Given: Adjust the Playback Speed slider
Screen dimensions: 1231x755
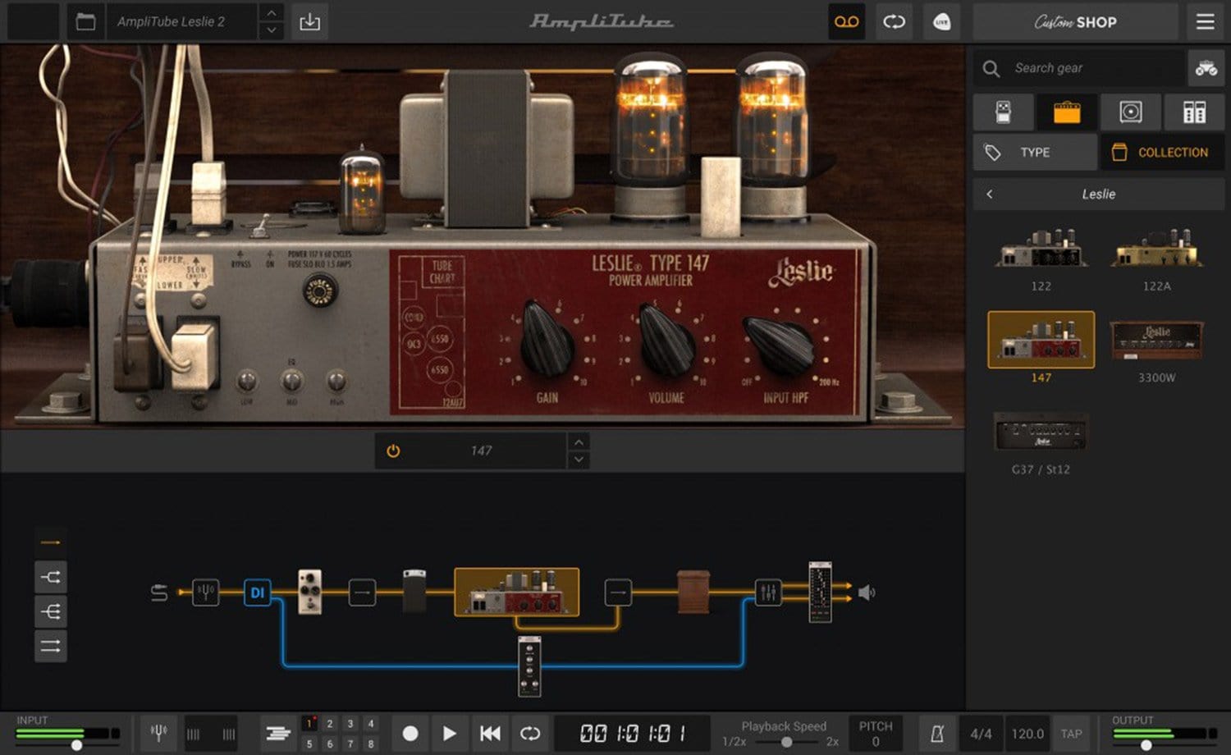Looking at the screenshot, I should pos(786,742).
